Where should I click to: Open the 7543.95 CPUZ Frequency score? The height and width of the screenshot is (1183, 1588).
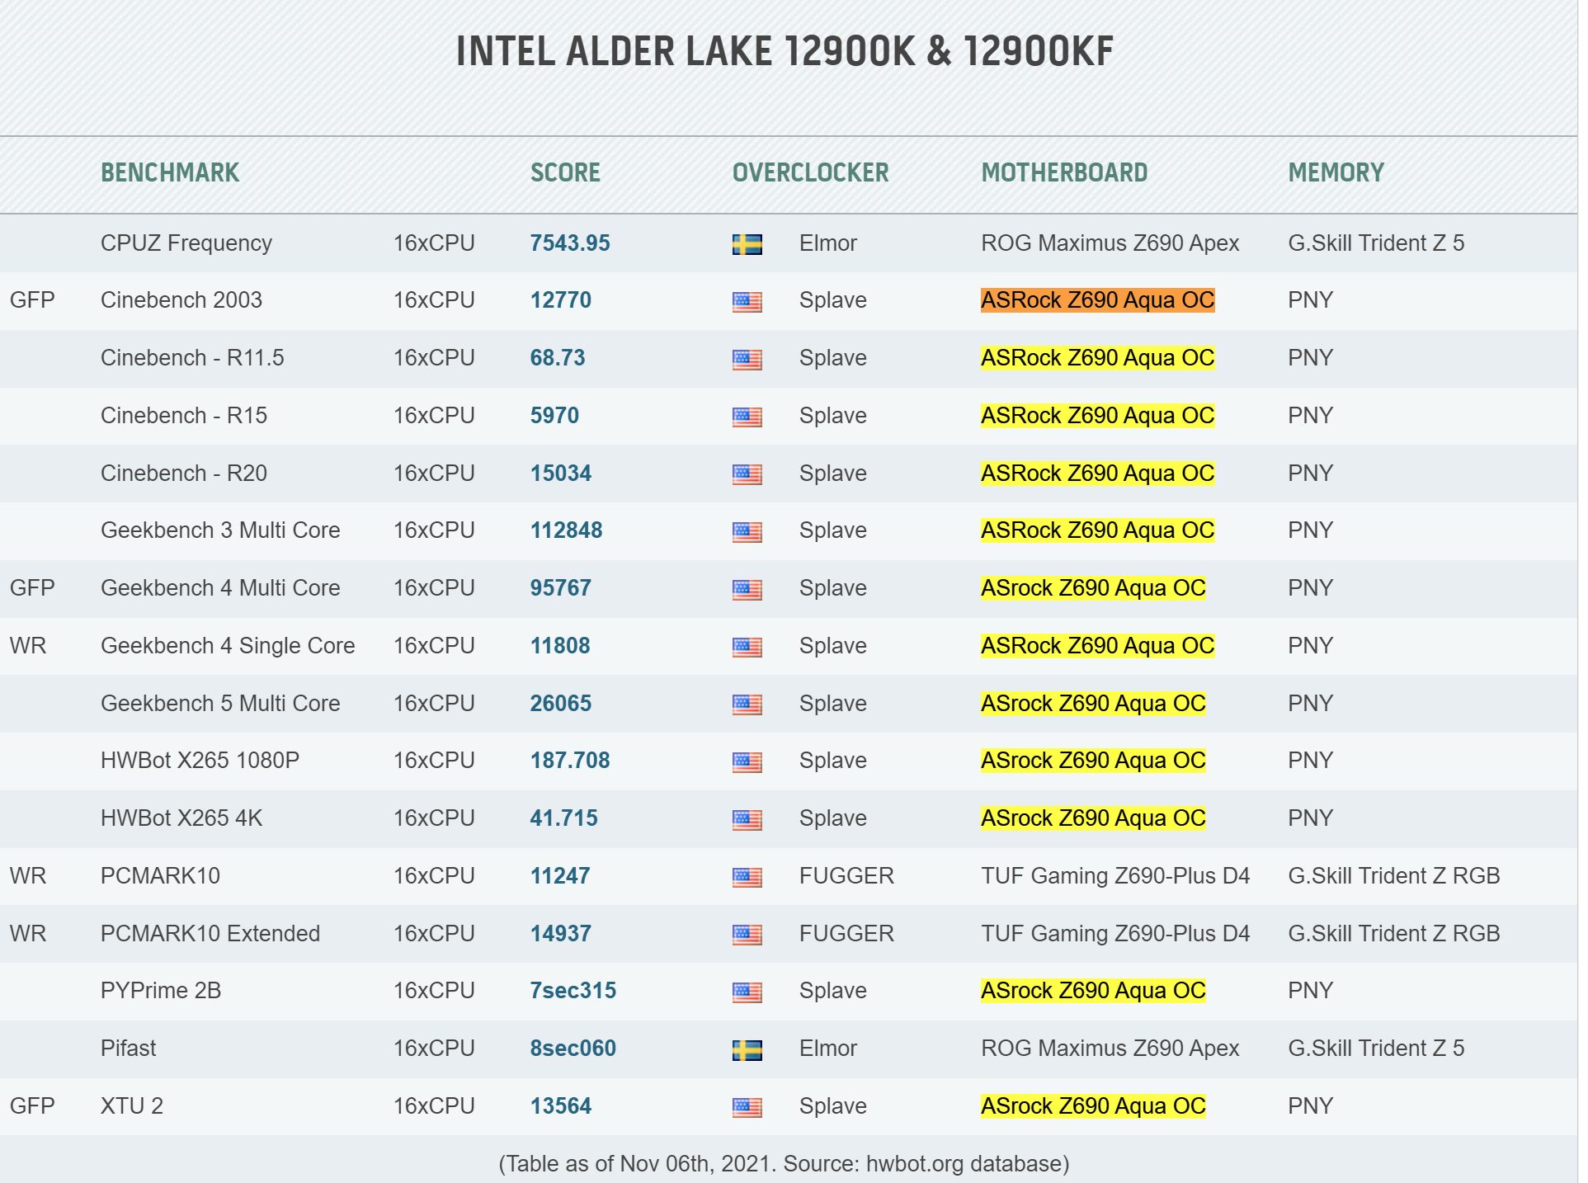570,243
